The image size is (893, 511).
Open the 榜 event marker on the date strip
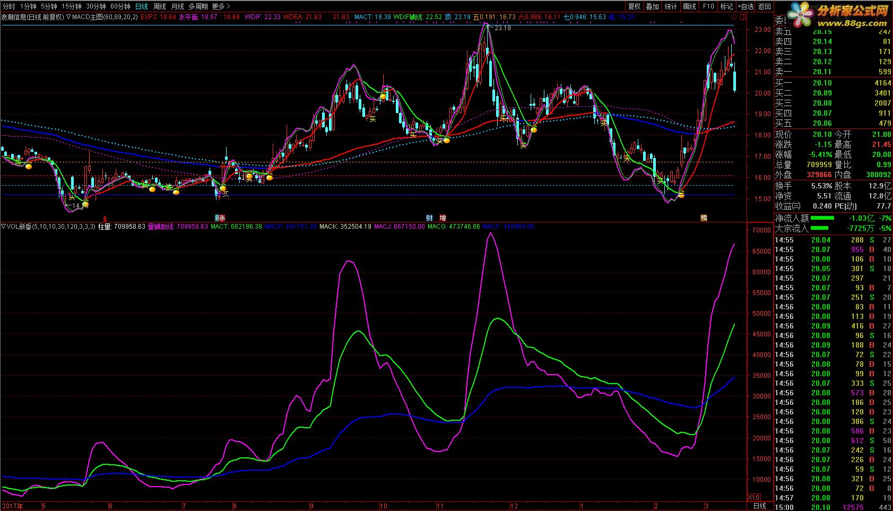pyautogui.click(x=704, y=218)
